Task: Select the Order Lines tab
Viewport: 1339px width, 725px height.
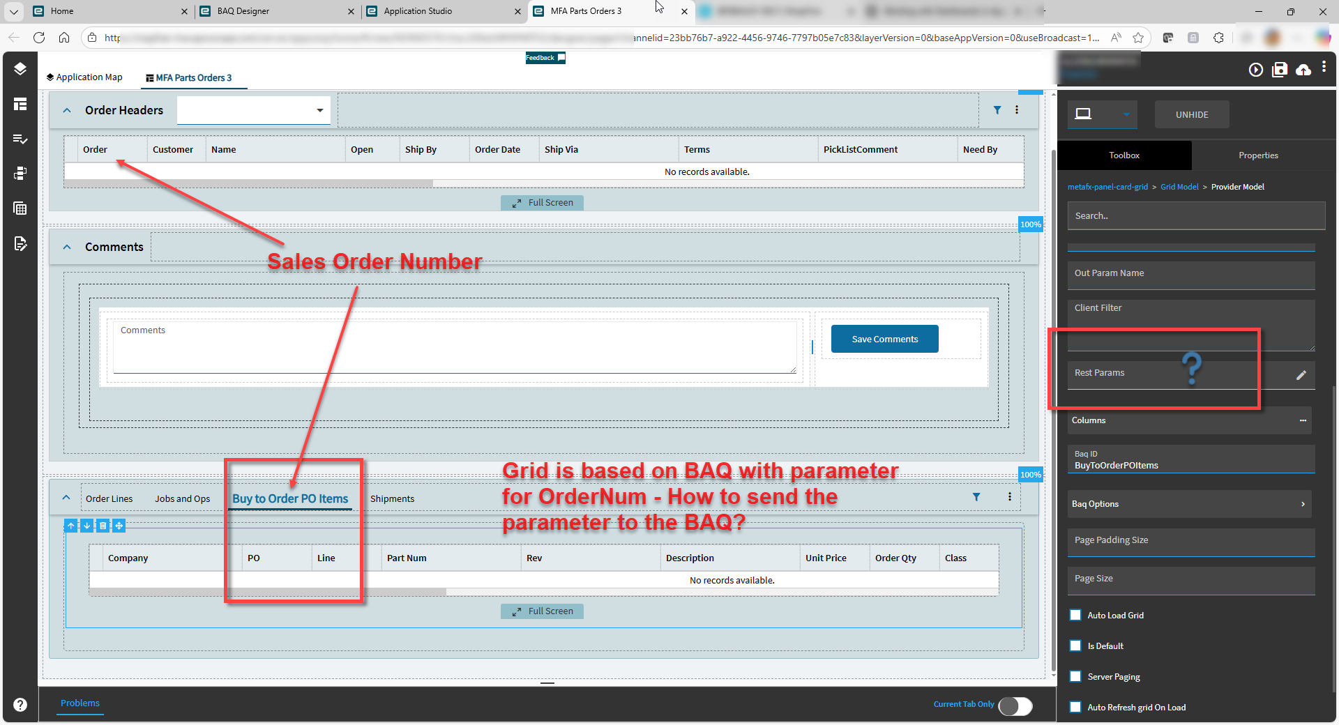Action: 109,498
